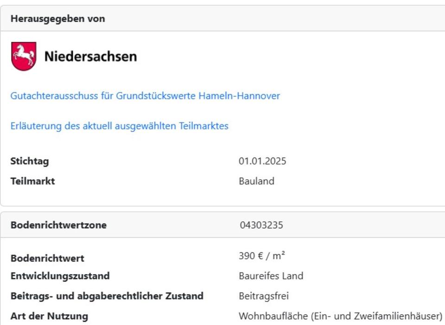Click the Entwicklungszustand label
The height and width of the screenshot is (325, 445).
(x=60, y=276)
